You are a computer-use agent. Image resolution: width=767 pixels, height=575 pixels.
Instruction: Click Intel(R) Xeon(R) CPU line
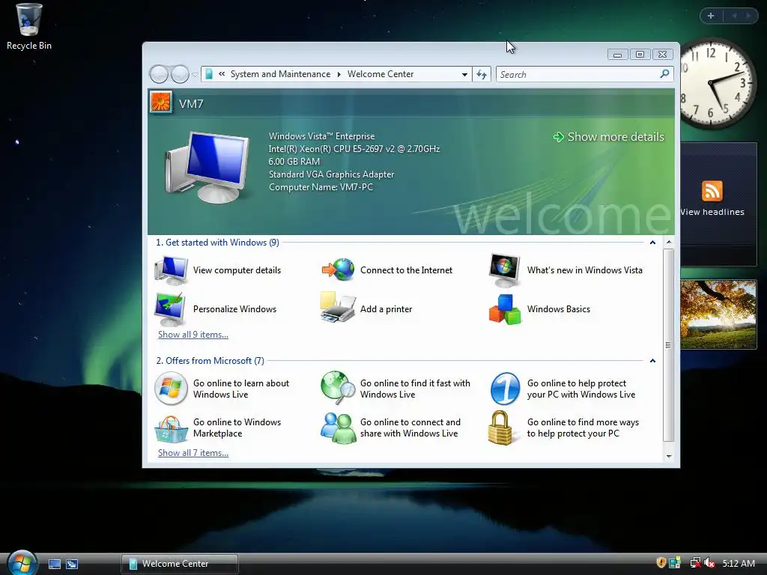[x=354, y=149]
